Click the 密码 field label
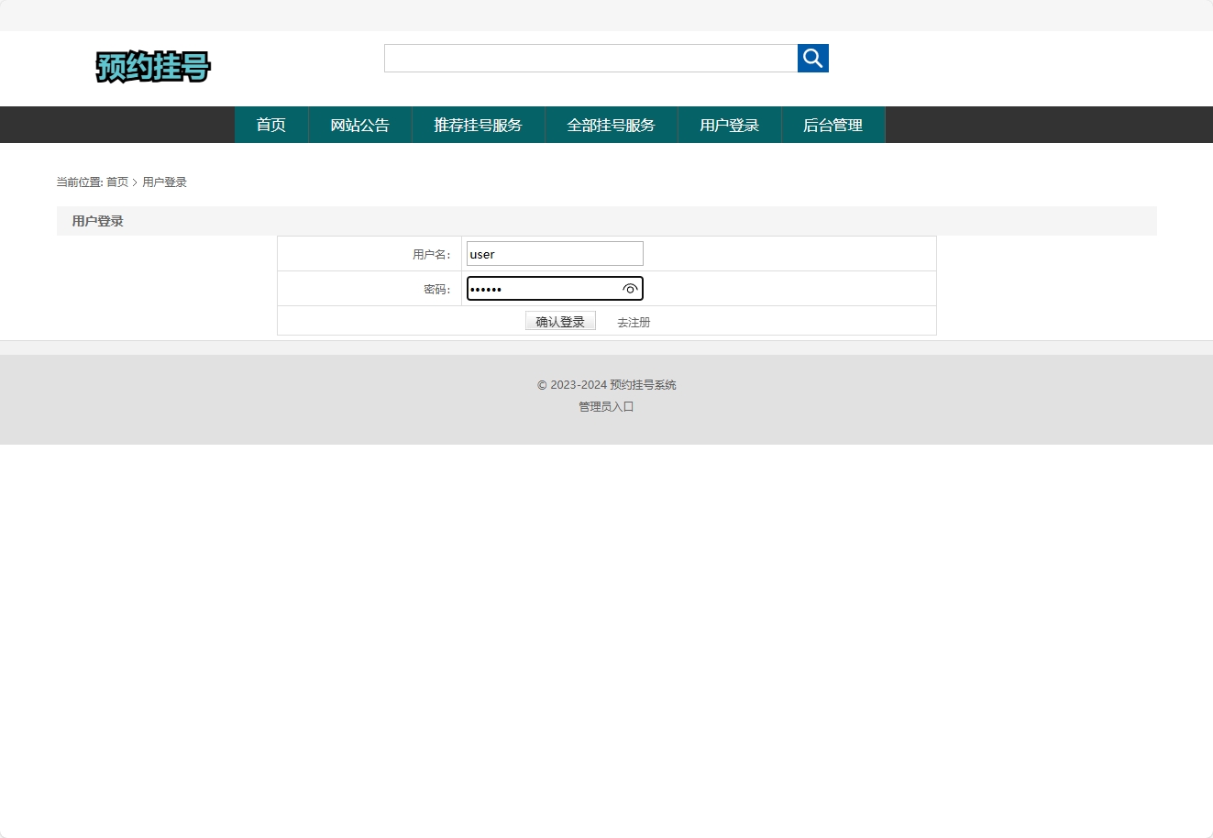This screenshot has height=838, width=1213. (x=436, y=288)
